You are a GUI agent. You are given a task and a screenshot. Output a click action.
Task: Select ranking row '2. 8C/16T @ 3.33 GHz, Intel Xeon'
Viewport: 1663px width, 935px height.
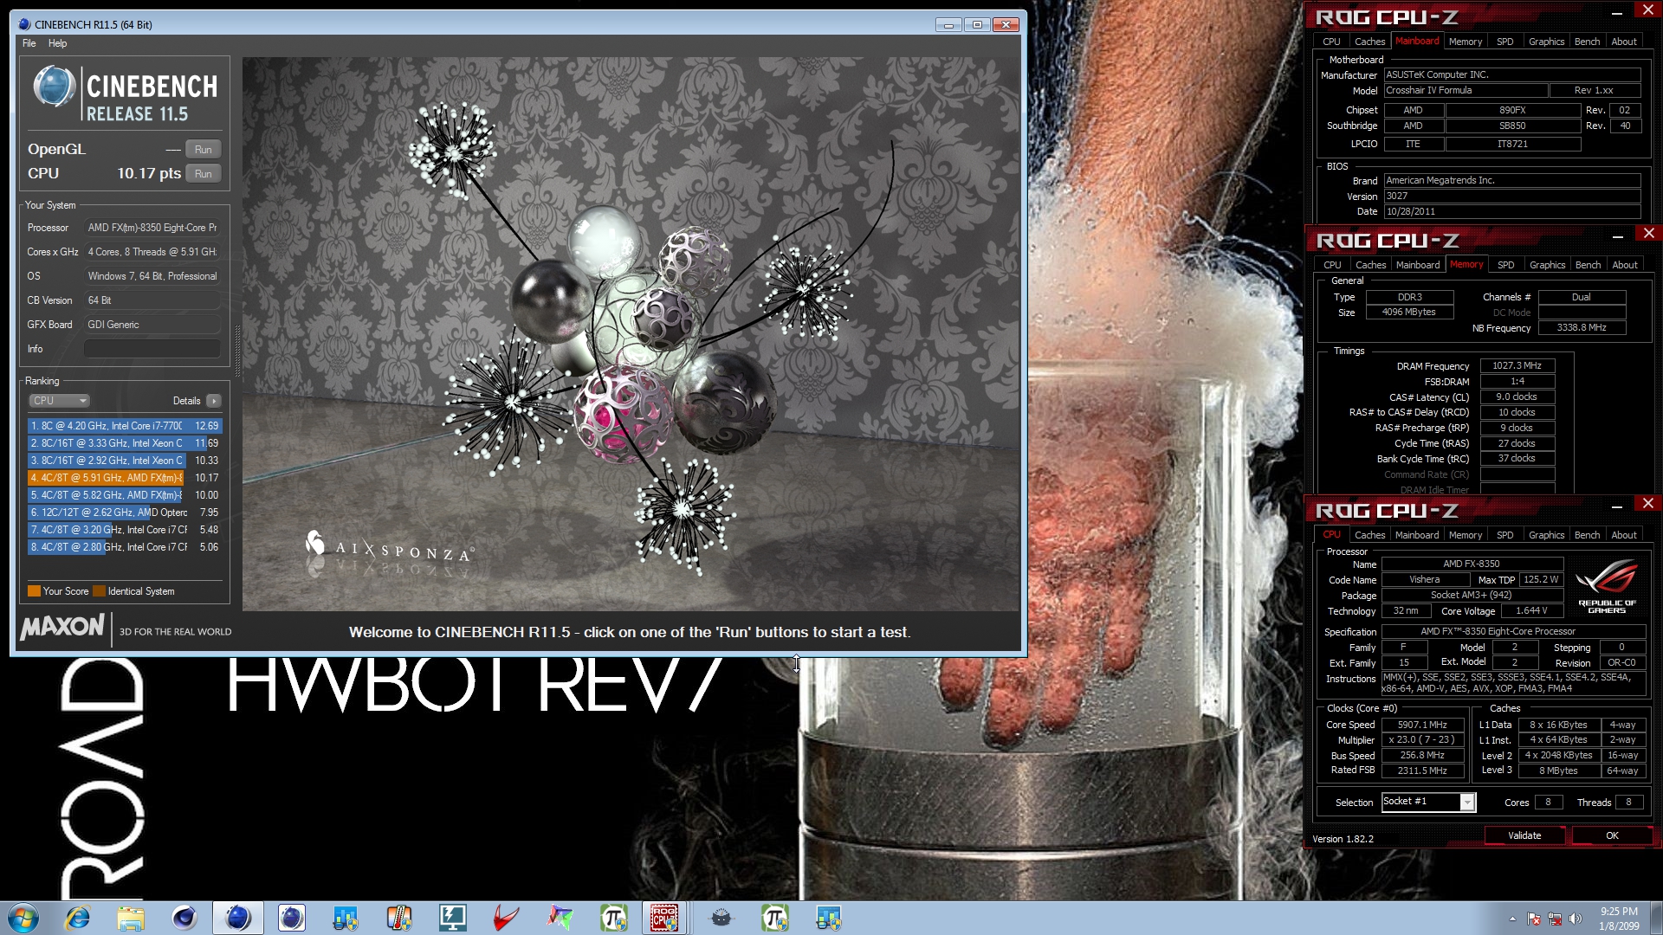click(125, 443)
